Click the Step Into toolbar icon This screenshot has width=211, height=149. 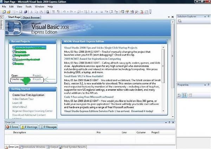coord(107,12)
